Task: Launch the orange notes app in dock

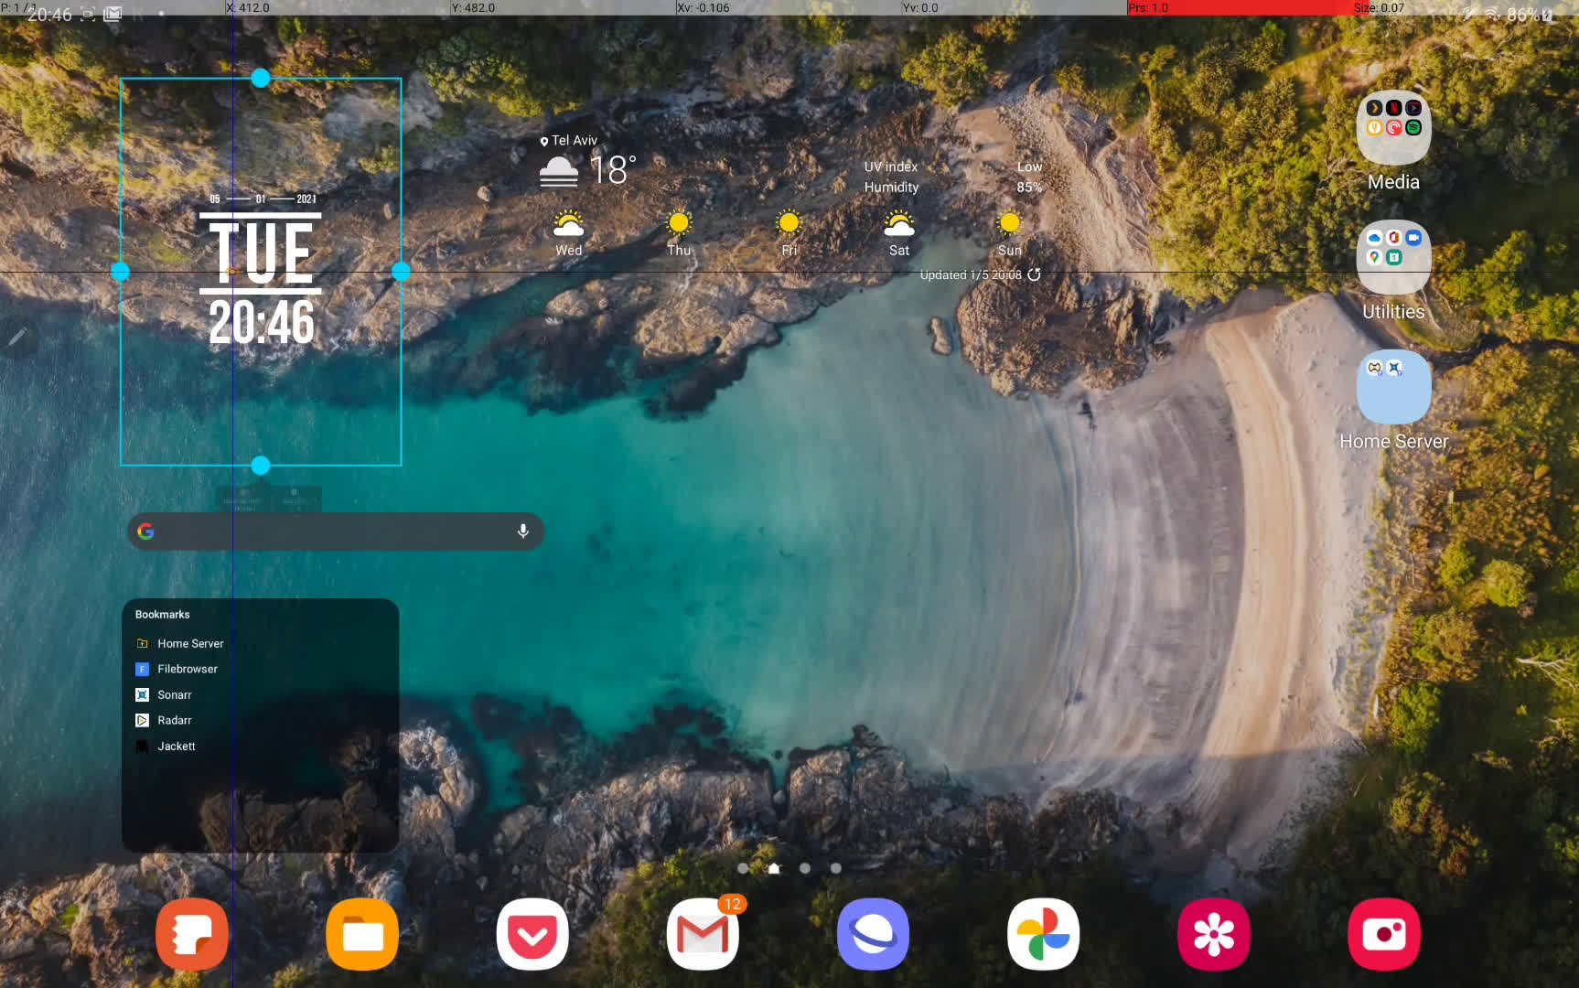Action: coord(192,934)
